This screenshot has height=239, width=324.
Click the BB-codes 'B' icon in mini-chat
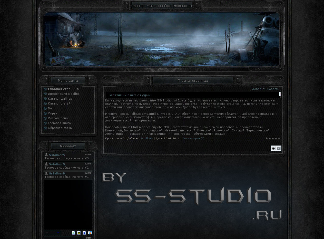(x=84, y=233)
